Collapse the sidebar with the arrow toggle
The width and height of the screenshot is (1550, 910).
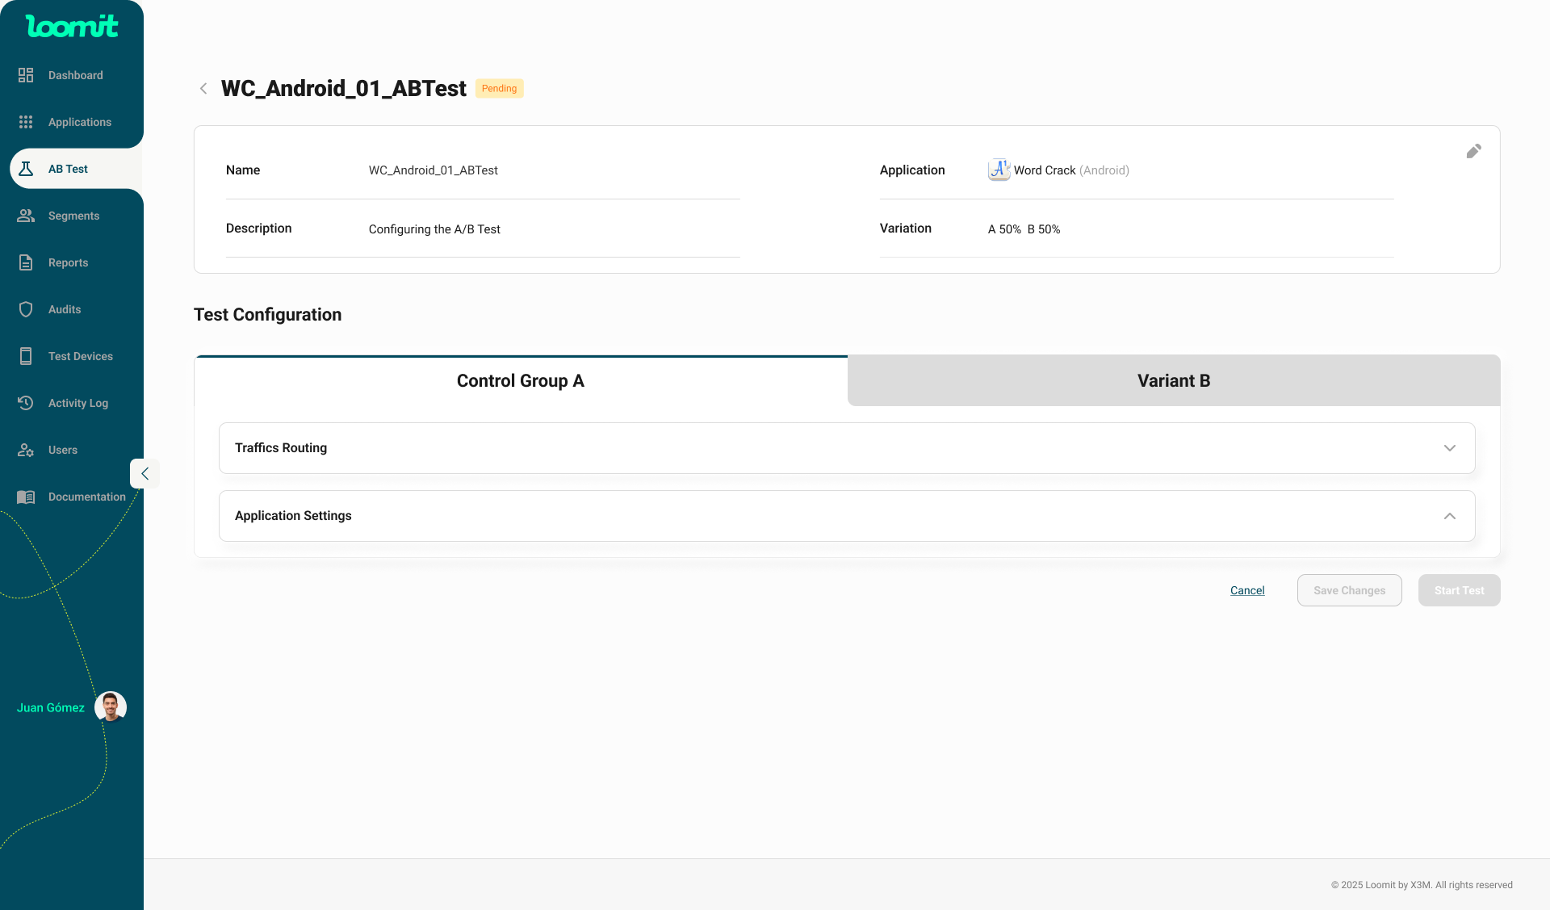click(x=145, y=474)
